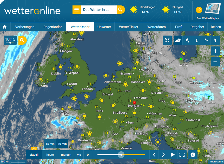Zoom out with the minus button

215,62
